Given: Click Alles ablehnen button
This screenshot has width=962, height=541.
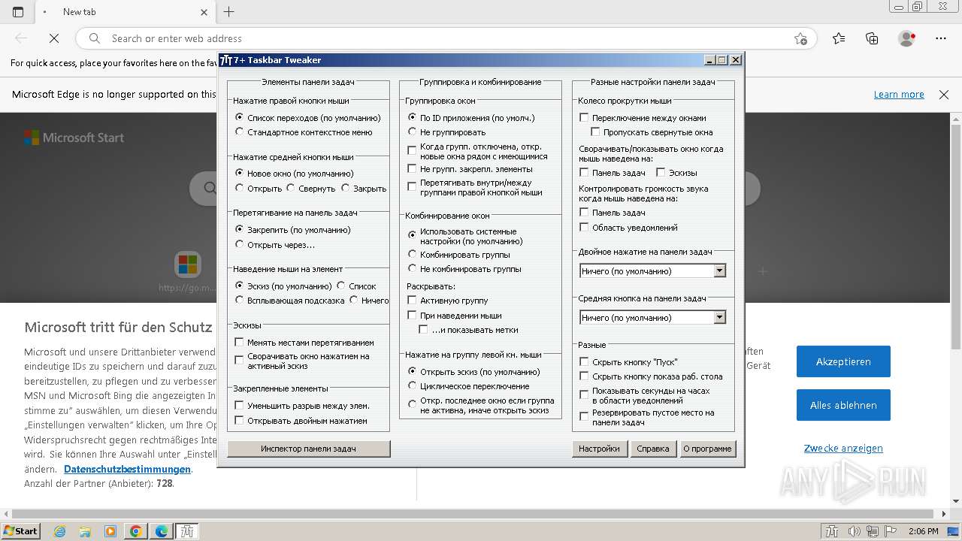Looking at the screenshot, I should (x=843, y=405).
